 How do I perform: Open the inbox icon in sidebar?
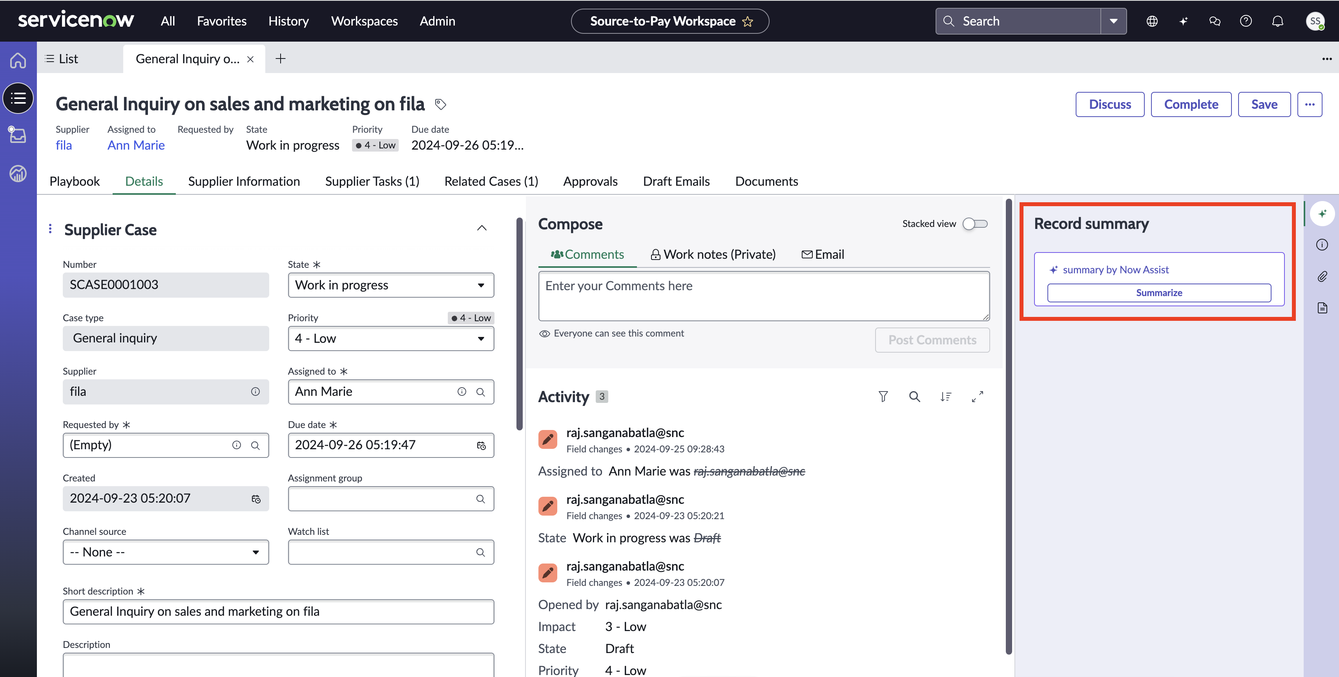(x=18, y=135)
